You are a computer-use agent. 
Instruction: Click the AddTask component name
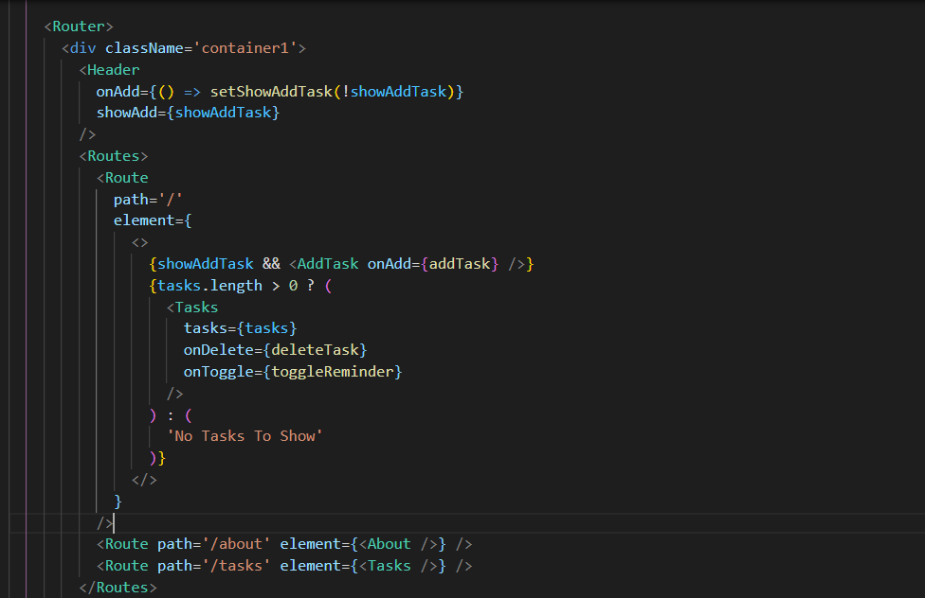[x=328, y=264]
